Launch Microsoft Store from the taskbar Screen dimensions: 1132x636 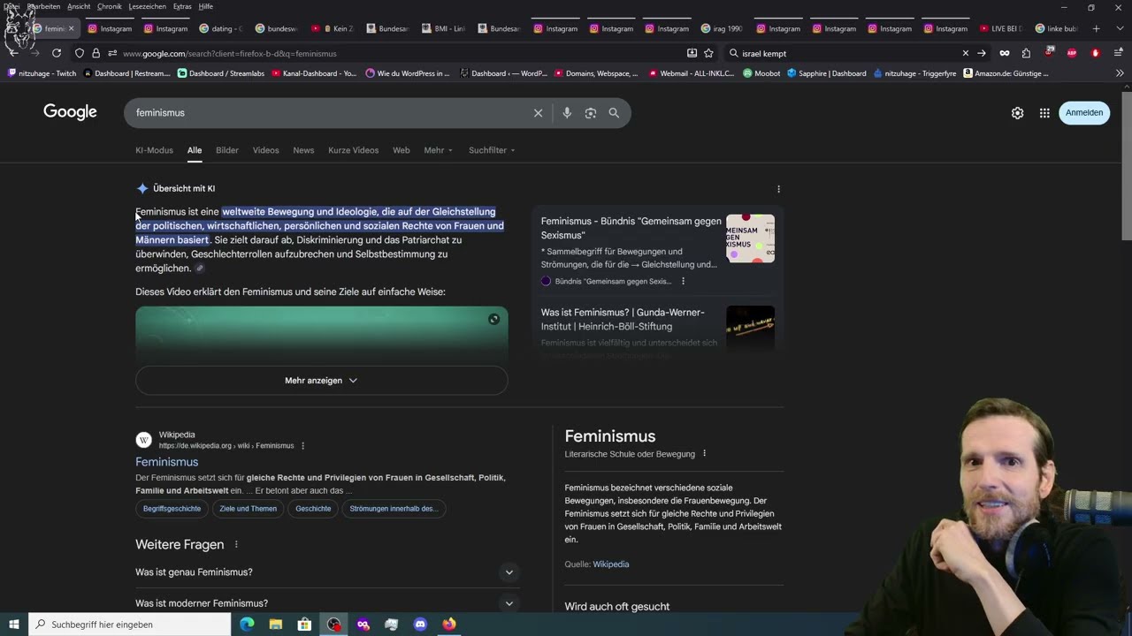tap(304, 625)
